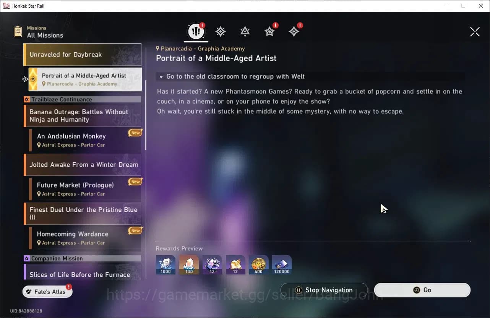The image size is (490, 318).
Task: Click the Companion Mission header star icon
Action: [27, 258]
